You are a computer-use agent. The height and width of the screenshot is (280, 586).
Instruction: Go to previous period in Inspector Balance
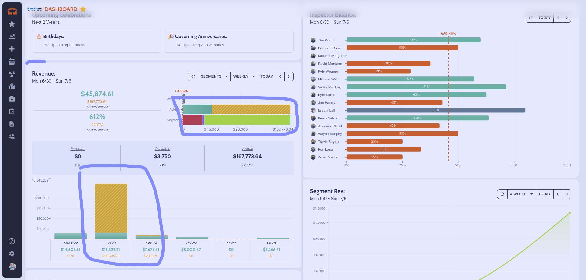[558, 18]
